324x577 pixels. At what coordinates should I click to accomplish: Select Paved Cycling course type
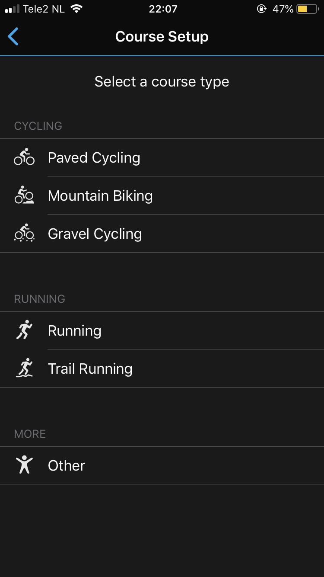(94, 158)
